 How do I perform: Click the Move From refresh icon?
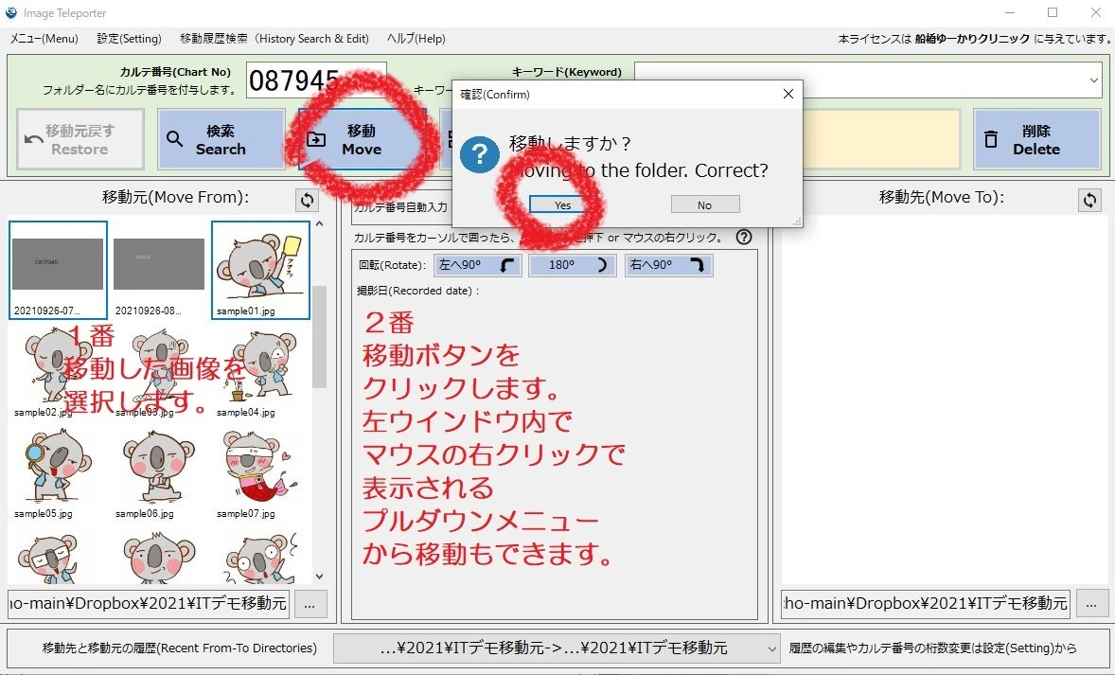307,200
